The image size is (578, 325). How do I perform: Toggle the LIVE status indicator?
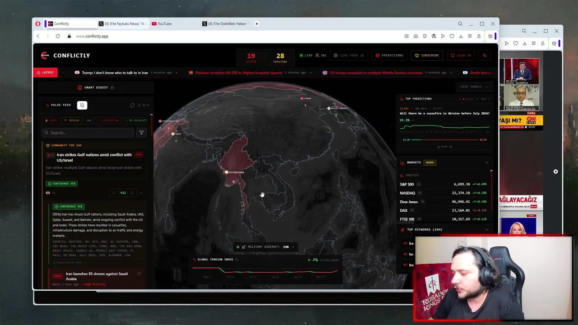click(x=306, y=56)
